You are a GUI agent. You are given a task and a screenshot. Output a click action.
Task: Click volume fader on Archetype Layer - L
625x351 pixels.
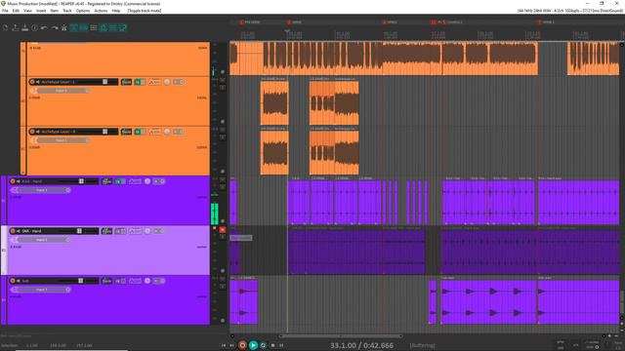pos(104,82)
